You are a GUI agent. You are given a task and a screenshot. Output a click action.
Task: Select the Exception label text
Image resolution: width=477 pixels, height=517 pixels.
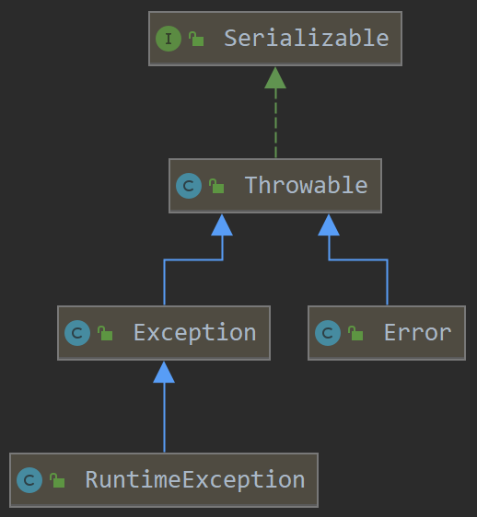[195, 333]
